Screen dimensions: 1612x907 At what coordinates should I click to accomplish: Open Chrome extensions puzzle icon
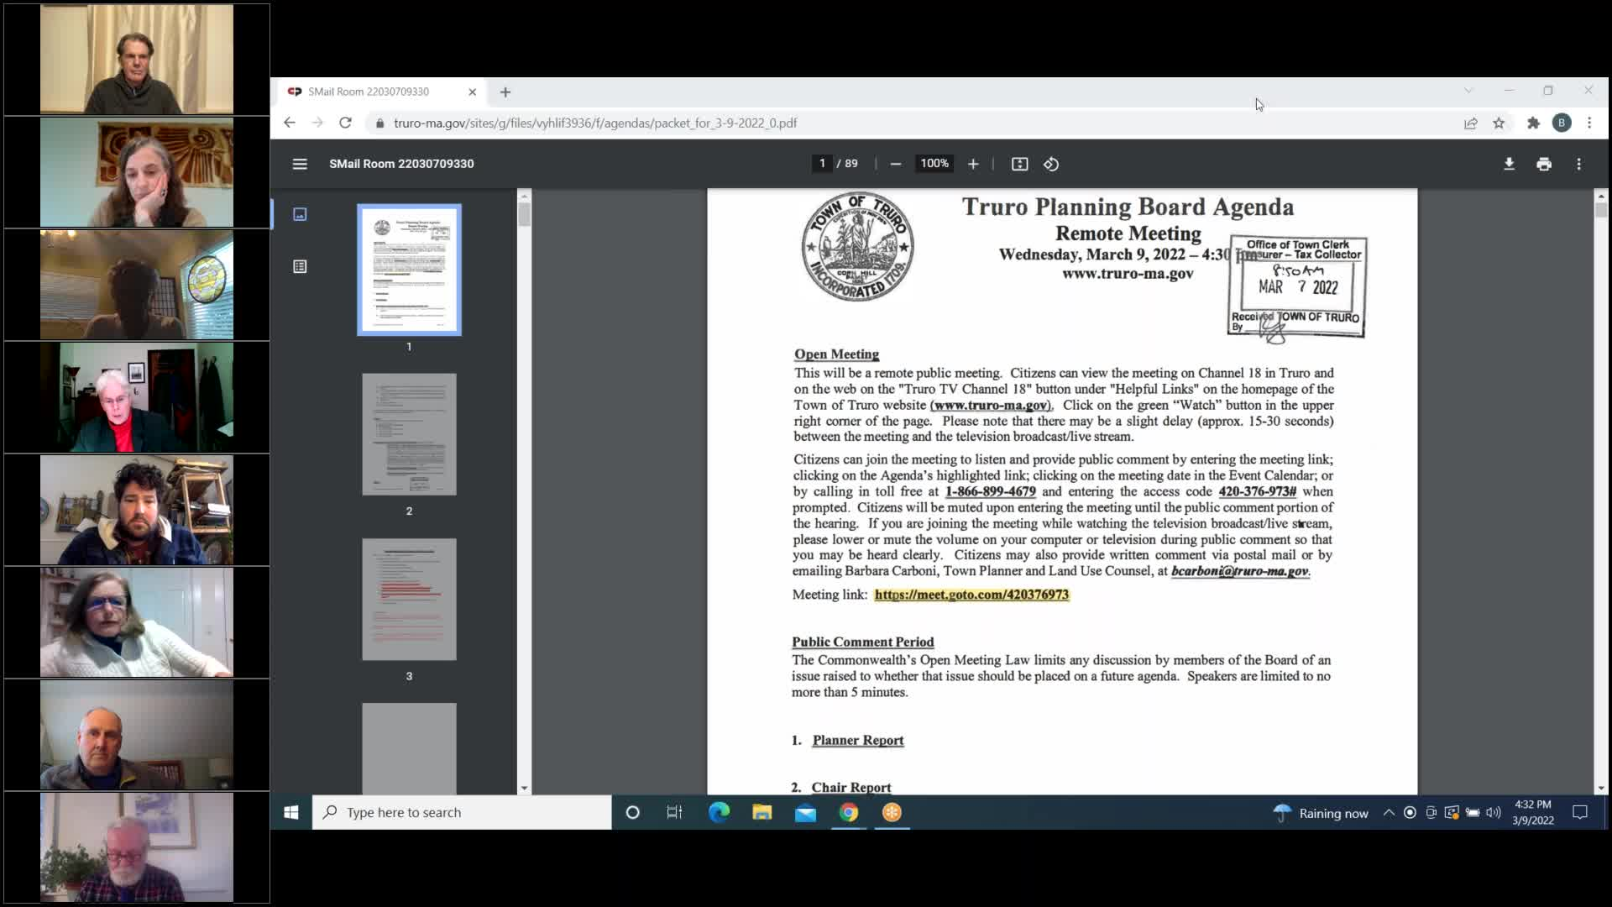pyautogui.click(x=1534, y=123)
